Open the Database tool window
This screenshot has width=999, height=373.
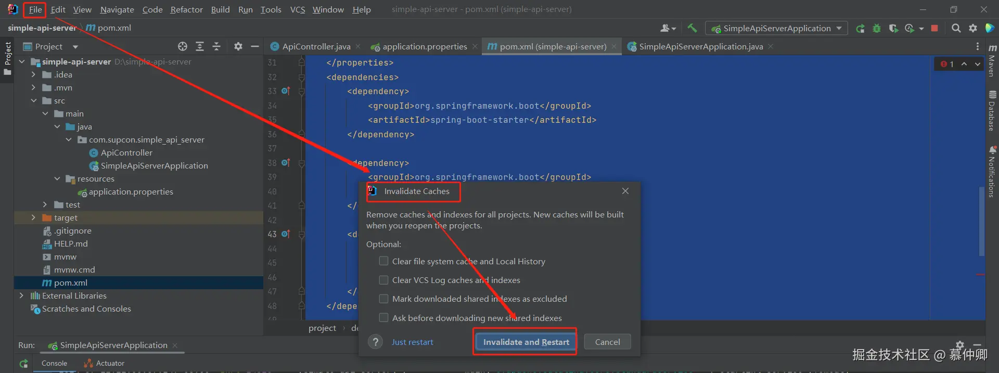(992, 111)
